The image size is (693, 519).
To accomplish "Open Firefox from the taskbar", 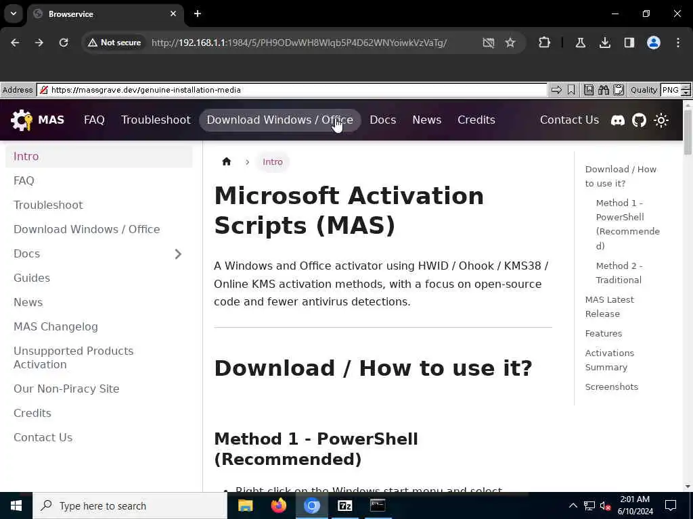I will (x=278, y=505).
